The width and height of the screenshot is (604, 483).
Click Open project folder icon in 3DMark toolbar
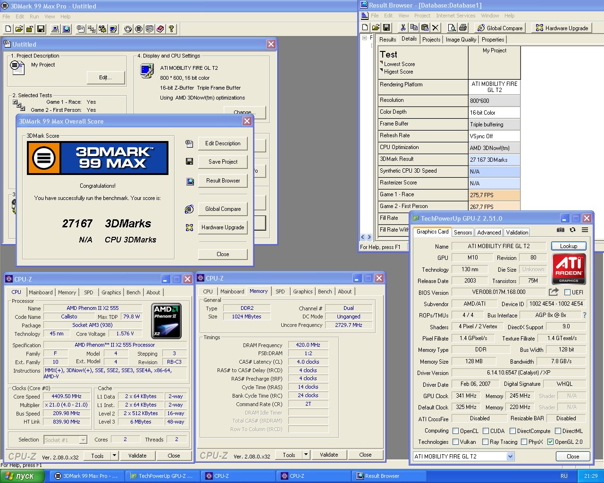pyautogui.click(x=19, y=29)
